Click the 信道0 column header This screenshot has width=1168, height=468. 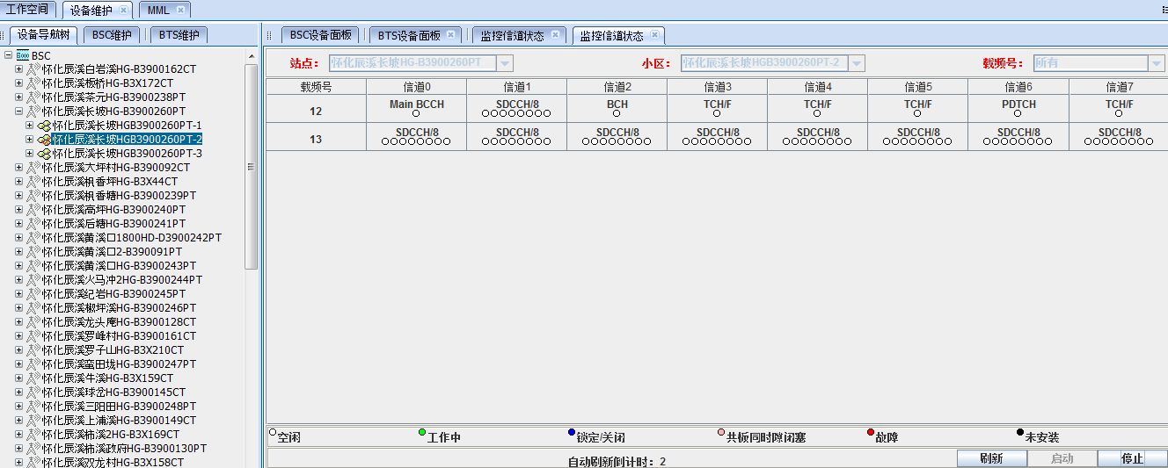click(x=417, y=87)
